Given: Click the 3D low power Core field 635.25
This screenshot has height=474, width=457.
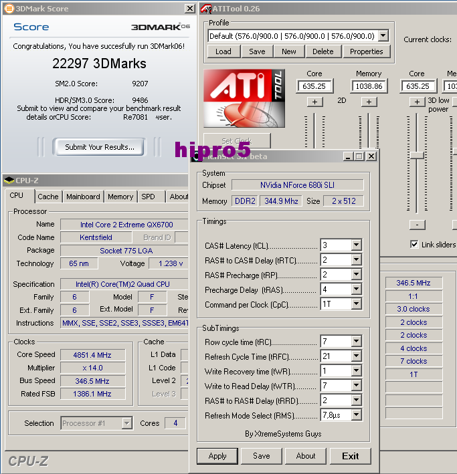Looking at the screenshot, I should 418,86.
